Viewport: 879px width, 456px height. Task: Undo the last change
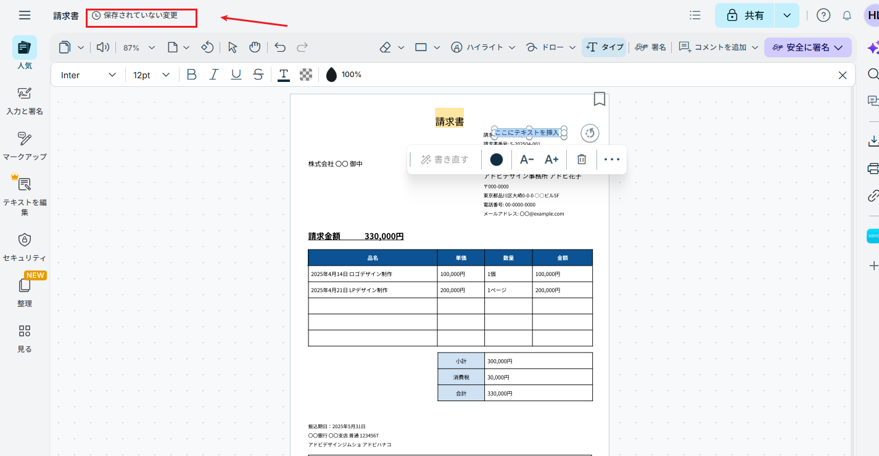coord(280,47)
